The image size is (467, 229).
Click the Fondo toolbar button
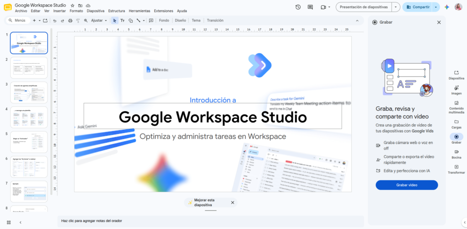click(x=164, y=20)
